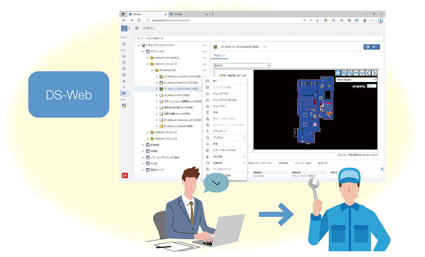Open the Home icon in sidebar menu
Screen dimensions: 425x257
pos(124,56)
